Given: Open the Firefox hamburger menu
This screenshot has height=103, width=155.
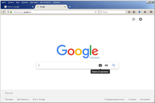Looking at the screenshot, I should (151, 12).
